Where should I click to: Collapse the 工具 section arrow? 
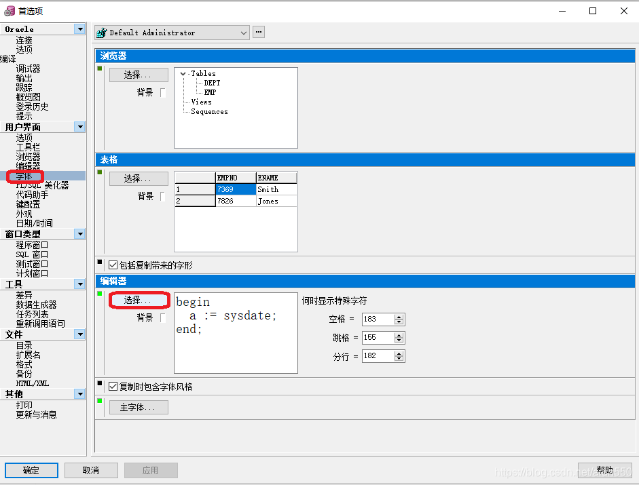pyautogui.click(x=80, y=284)
